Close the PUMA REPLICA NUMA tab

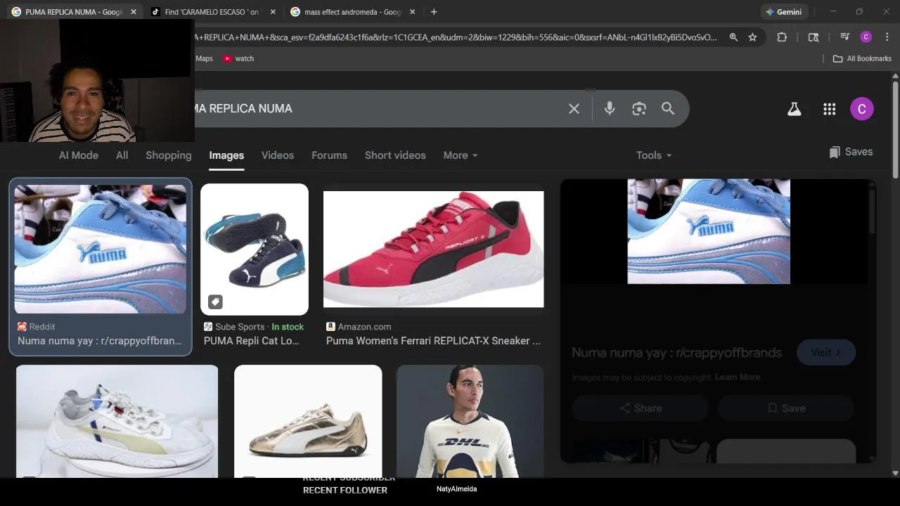[x=134, y=12]
